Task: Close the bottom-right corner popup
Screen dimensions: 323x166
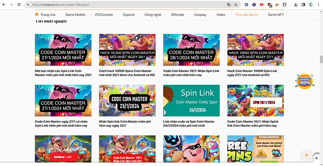Action: coord(317,158)
